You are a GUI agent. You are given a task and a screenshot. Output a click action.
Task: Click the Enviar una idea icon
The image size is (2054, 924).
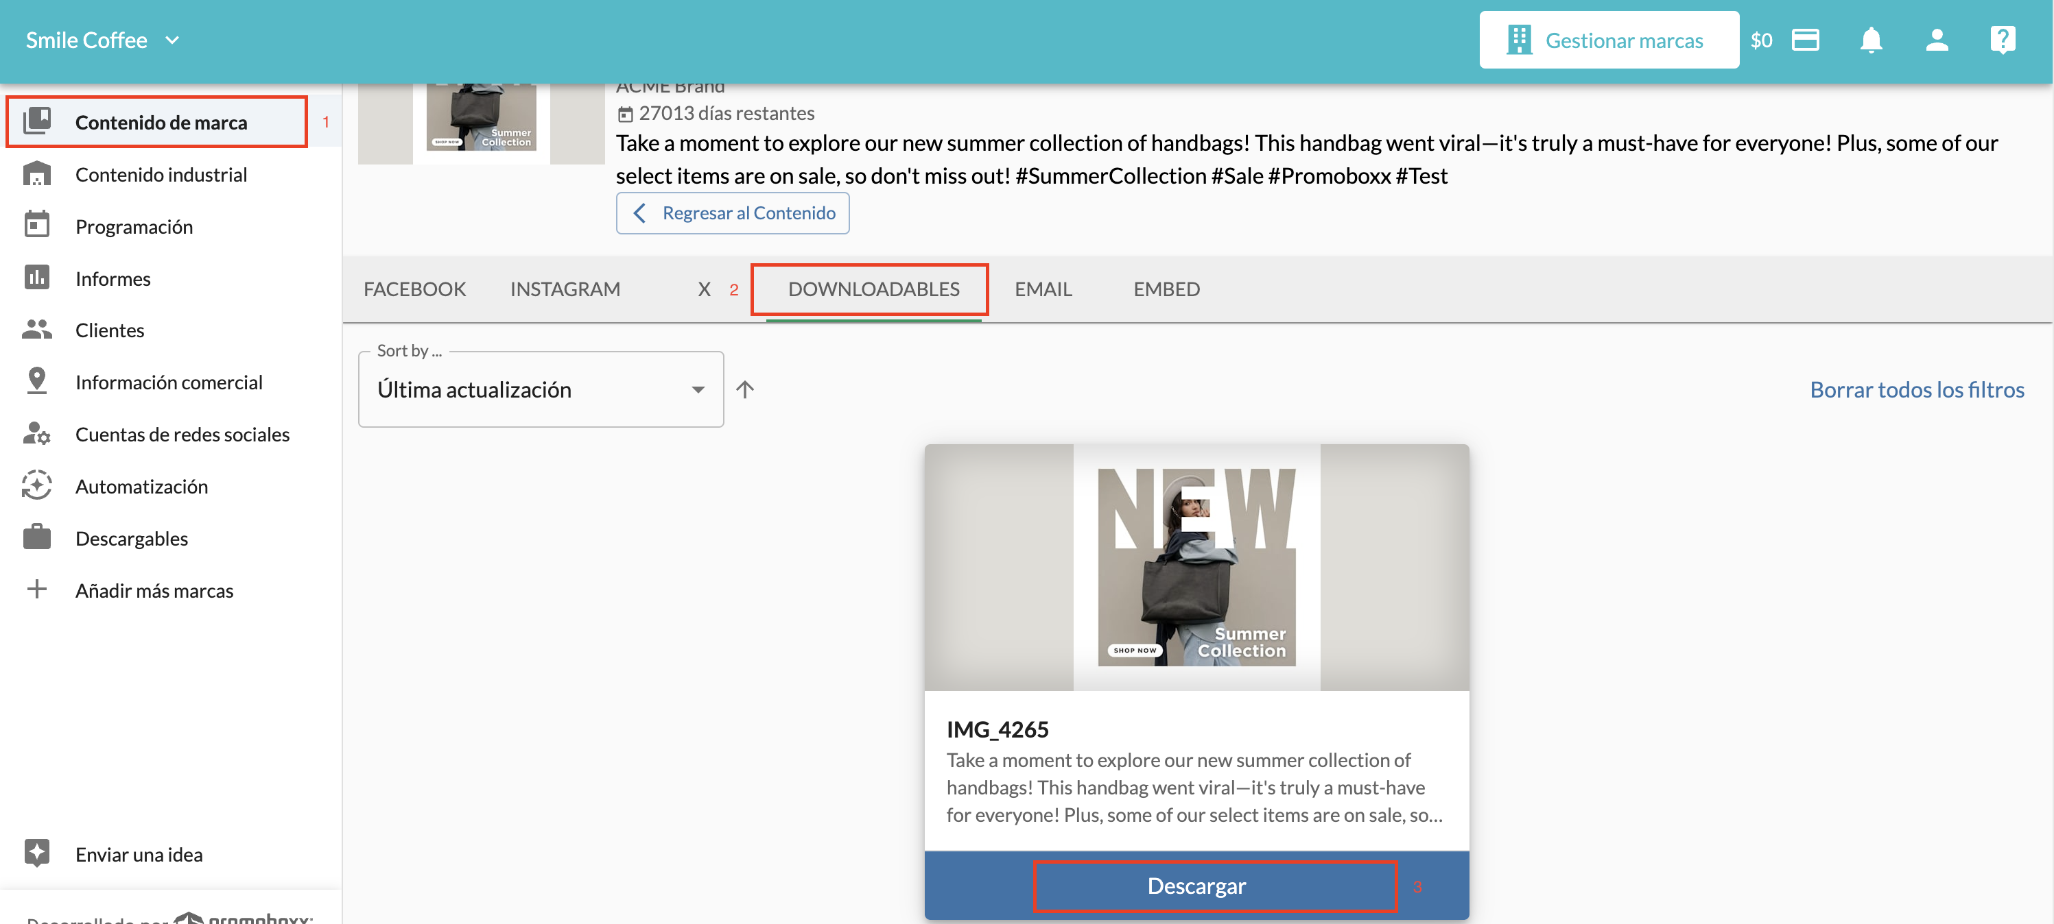click(x=36, y=853)
